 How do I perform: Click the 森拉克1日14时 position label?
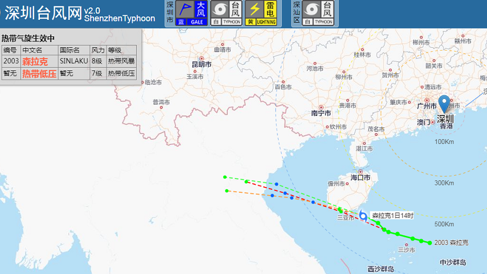[392, 215]
